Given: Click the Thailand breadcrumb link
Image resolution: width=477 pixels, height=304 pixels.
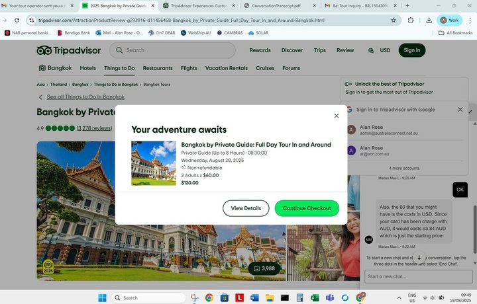Looking at the screenshot, I should point(58,85).
